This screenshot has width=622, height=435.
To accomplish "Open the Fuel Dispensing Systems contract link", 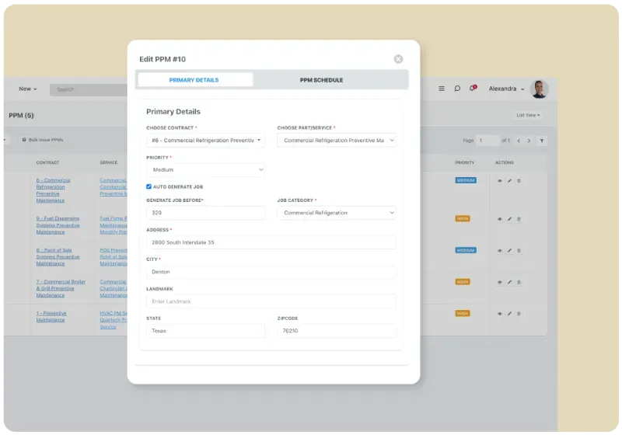I will tap(57, 224).
